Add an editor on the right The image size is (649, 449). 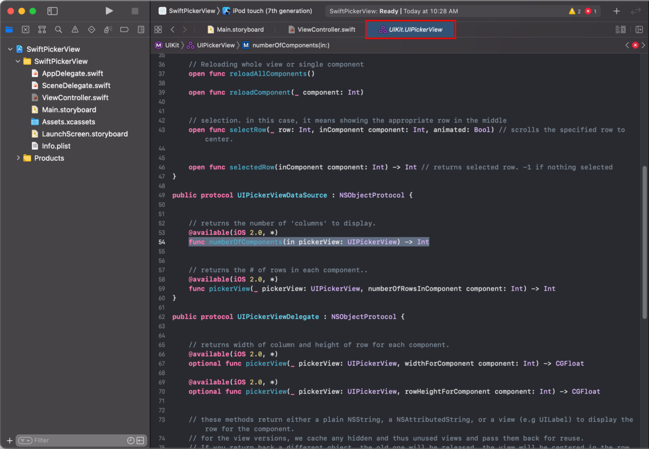[x=639, y=29]
